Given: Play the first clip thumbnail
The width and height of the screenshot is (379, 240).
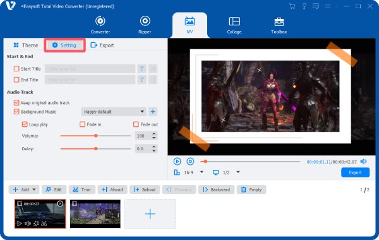Looking at the screenshot, I should [x=19, y=224].
